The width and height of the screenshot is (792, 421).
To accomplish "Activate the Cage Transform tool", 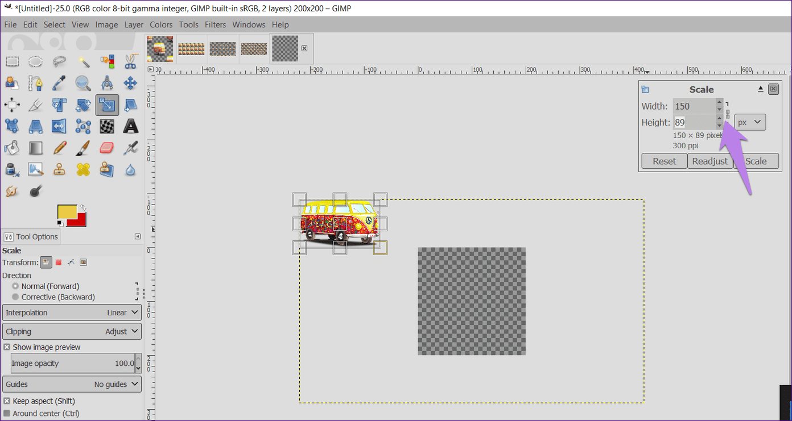I will [84, 126].
